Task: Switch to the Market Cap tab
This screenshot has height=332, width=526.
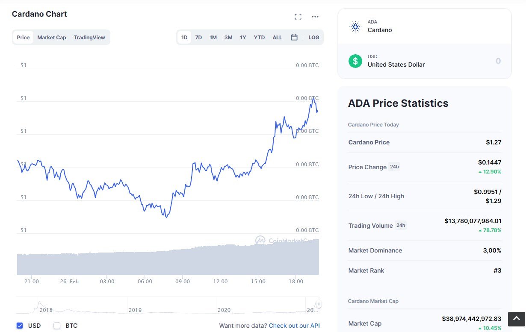Action: (52, 37)
